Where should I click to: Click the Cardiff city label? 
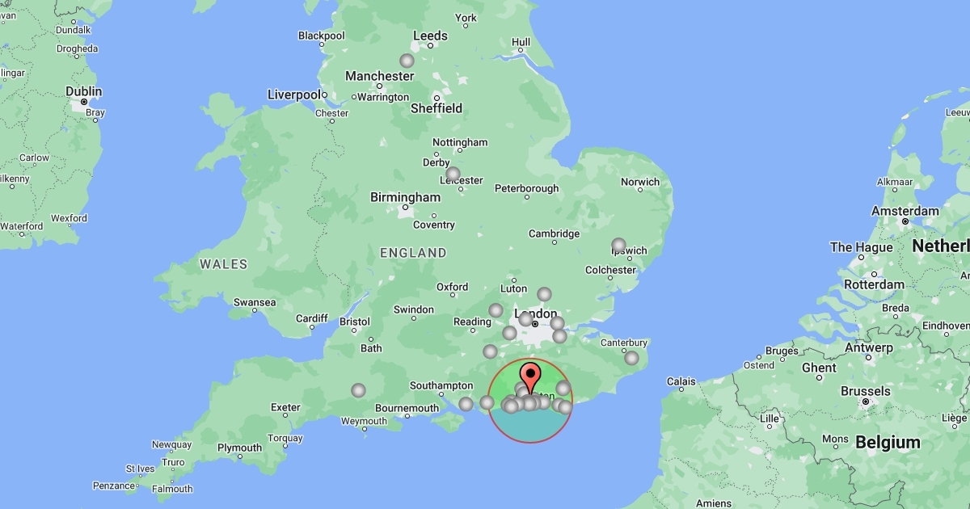pyautogui.click(x=311, y=318)
